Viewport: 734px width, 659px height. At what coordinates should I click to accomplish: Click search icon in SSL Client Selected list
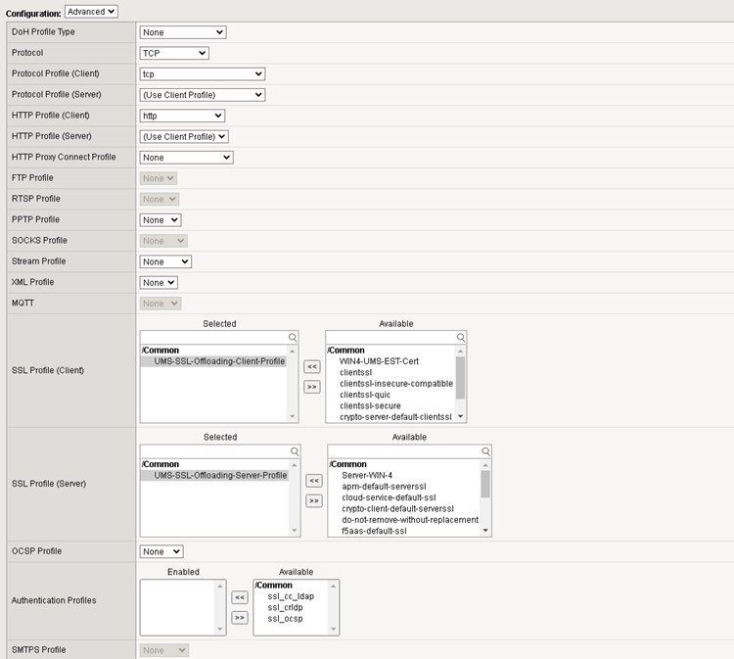tap(292, 337)
